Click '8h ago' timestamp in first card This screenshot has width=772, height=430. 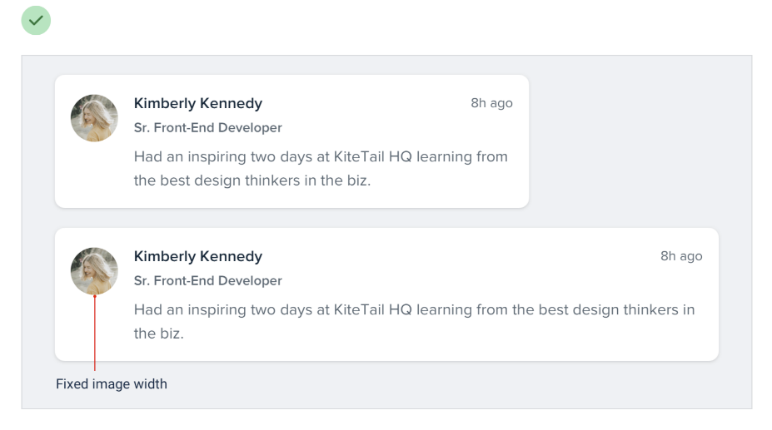(x=491, y=103)
